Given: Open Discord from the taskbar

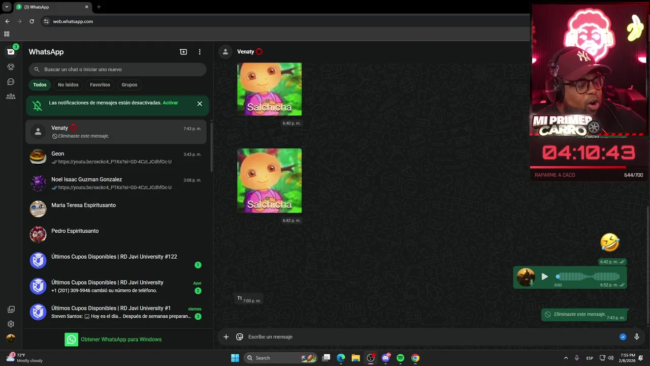Looking at the screenshot, I should click(x=385, y=358).
